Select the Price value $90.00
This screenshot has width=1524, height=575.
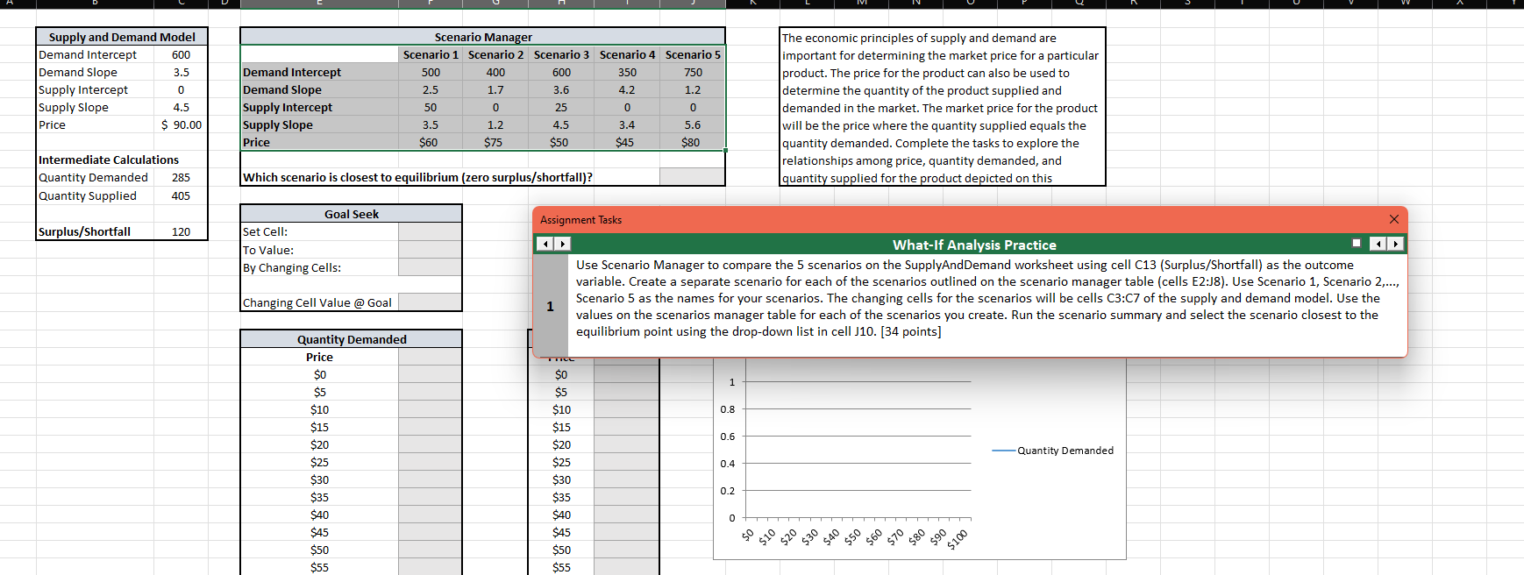[x=181, y=124]
